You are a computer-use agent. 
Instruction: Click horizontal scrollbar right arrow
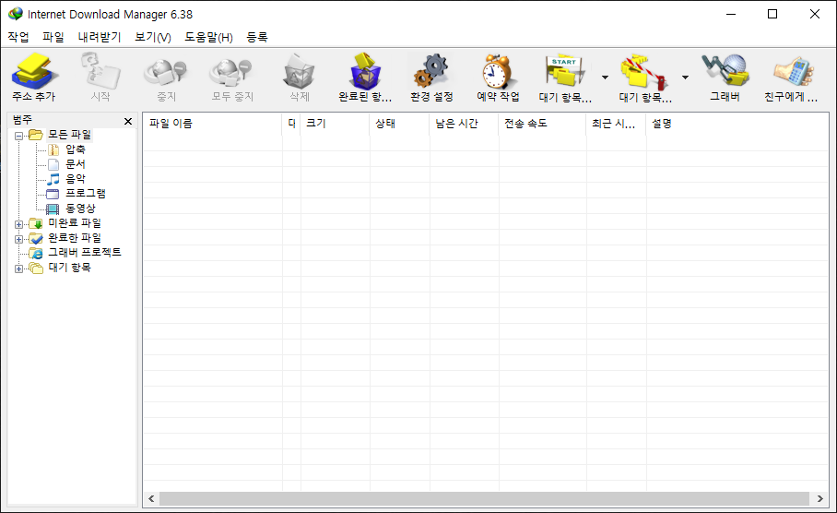click(819, 498)
